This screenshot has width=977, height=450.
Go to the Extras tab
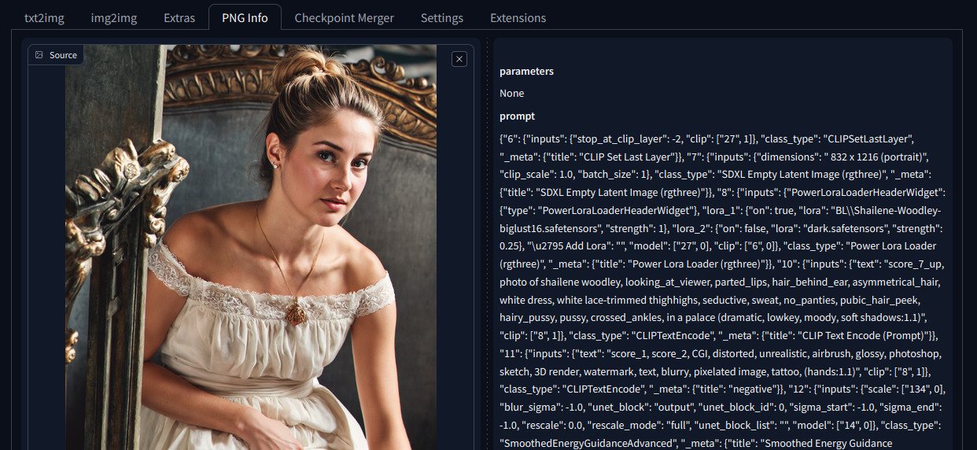pyautogui.click(x=179, y=17)
